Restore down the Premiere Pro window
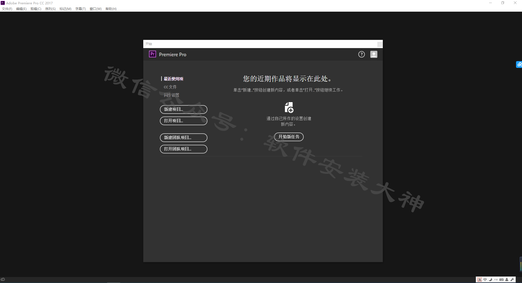 coord(503,3)
